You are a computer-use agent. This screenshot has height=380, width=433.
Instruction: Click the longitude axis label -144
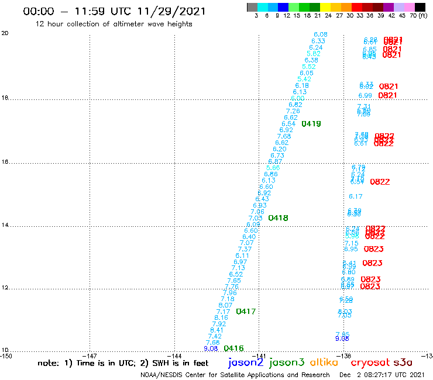(174, 356)
